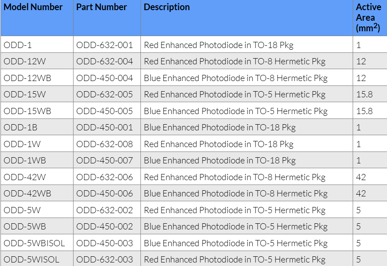Image resolution: width=387 pixels, height=266 pixels.
Task: Select part number ODD-632-004
Action: pos(105,61)
